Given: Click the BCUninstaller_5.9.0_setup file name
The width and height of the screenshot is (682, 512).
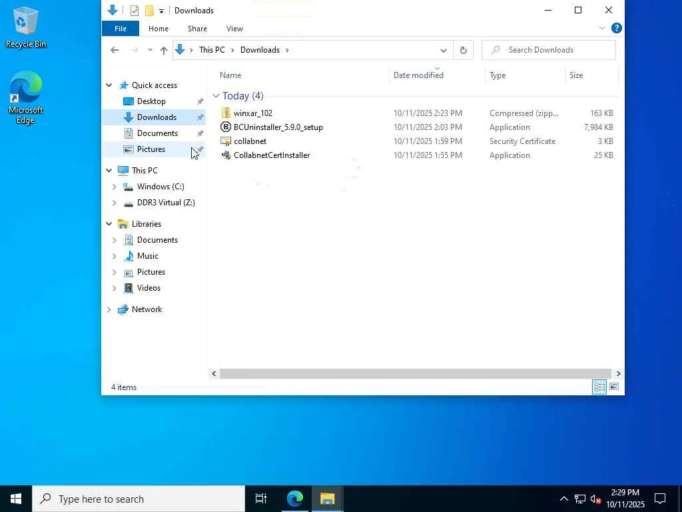Looking at the screenshot, I should click(x=278, y=127).
